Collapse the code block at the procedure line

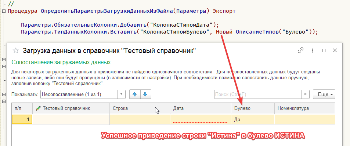tap(4, 11)
